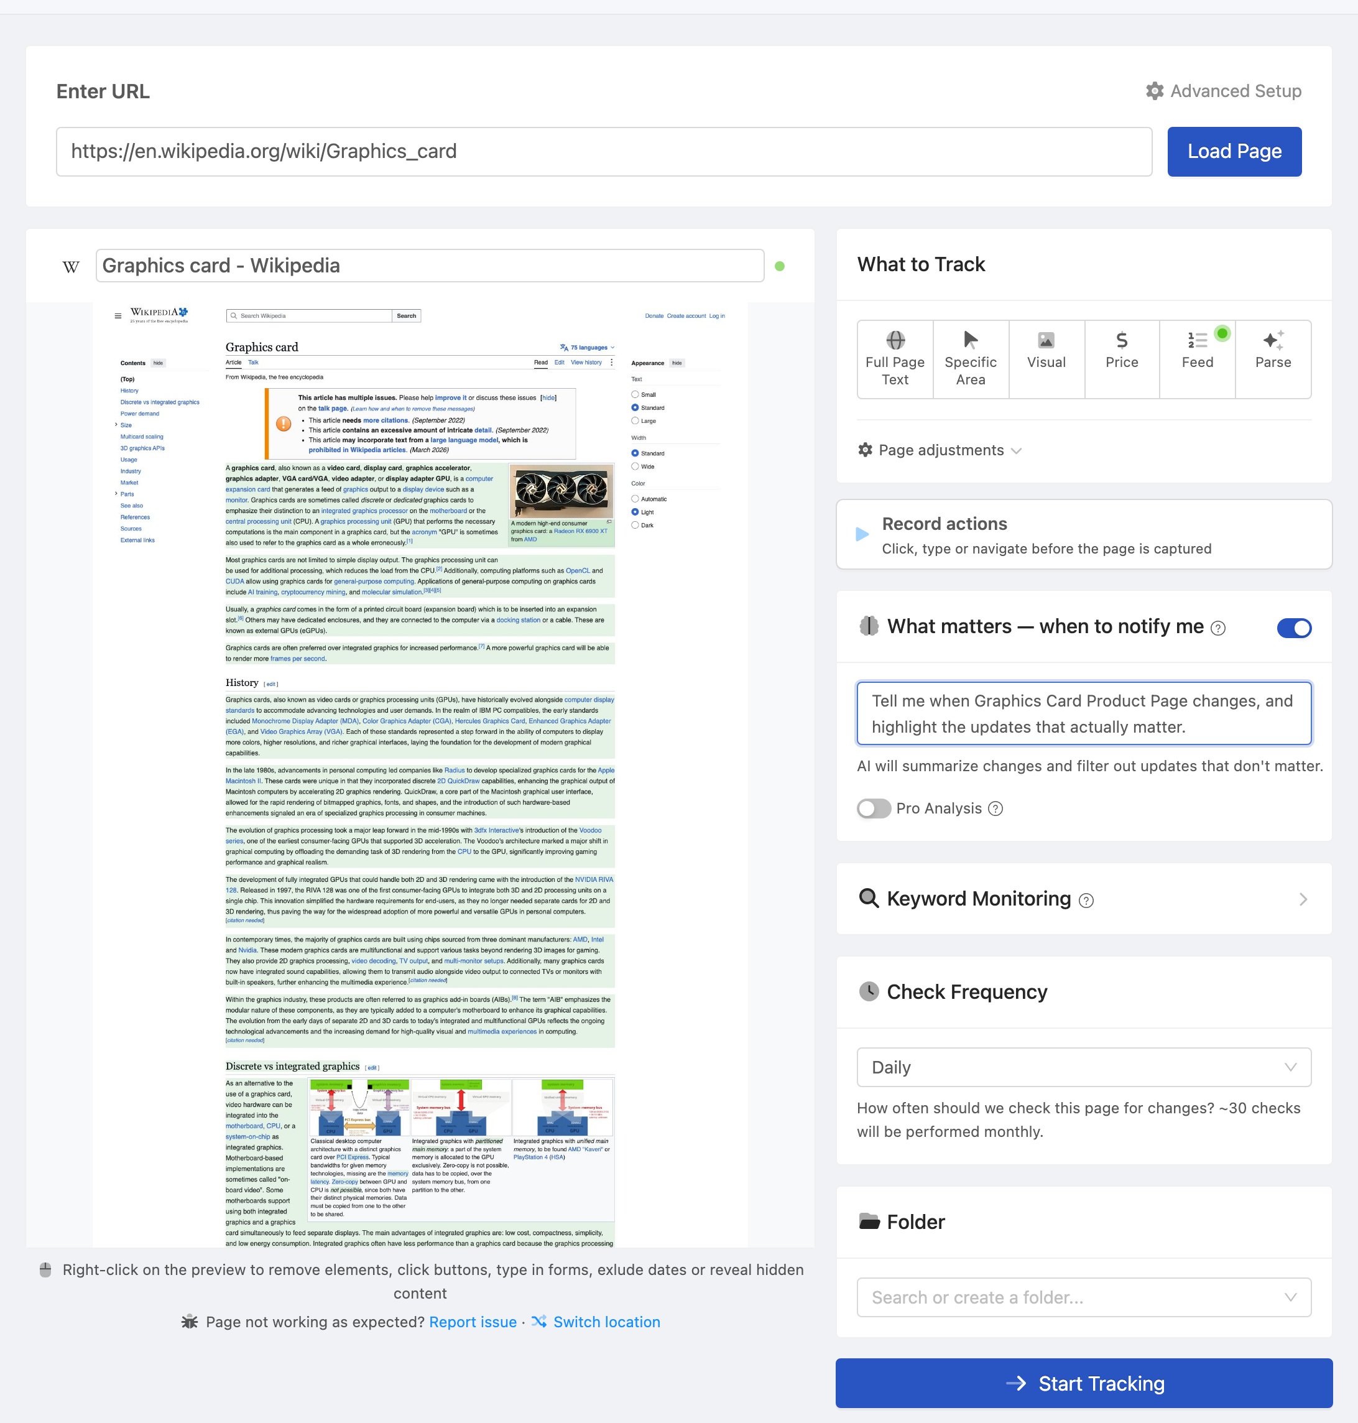Click the Wikipedia favicon beside page title
The height and width of the screenshot is (1423, 1358).
[71, 266]
